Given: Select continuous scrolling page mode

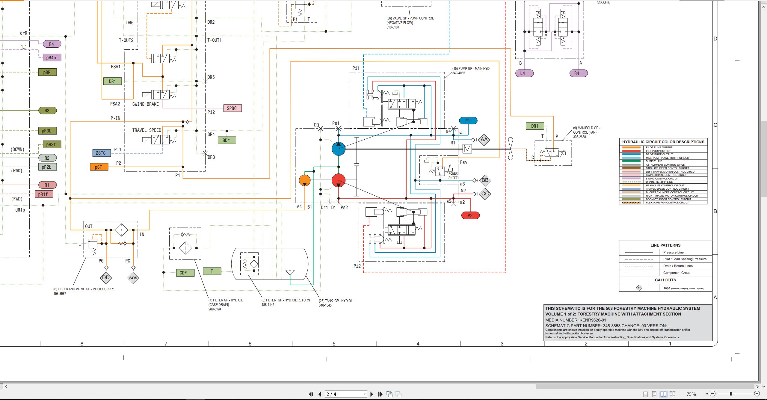Looking at the screenshot, I should point(654,394).
